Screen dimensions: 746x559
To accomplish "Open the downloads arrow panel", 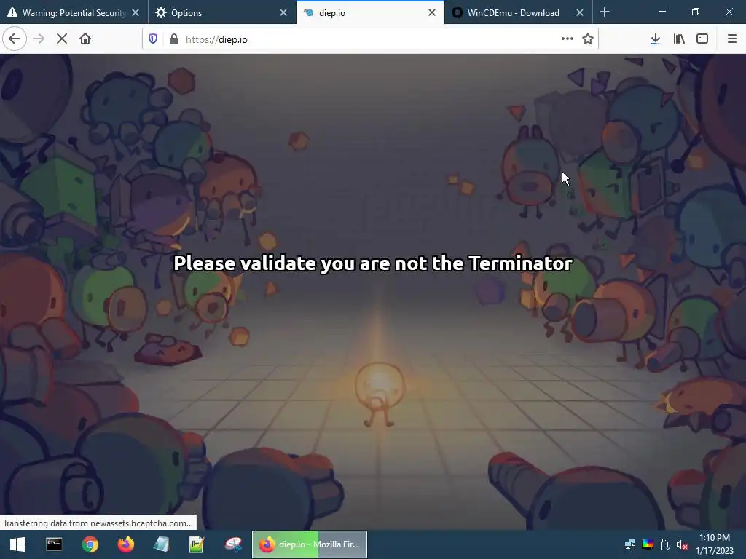I will pos(655,39).
